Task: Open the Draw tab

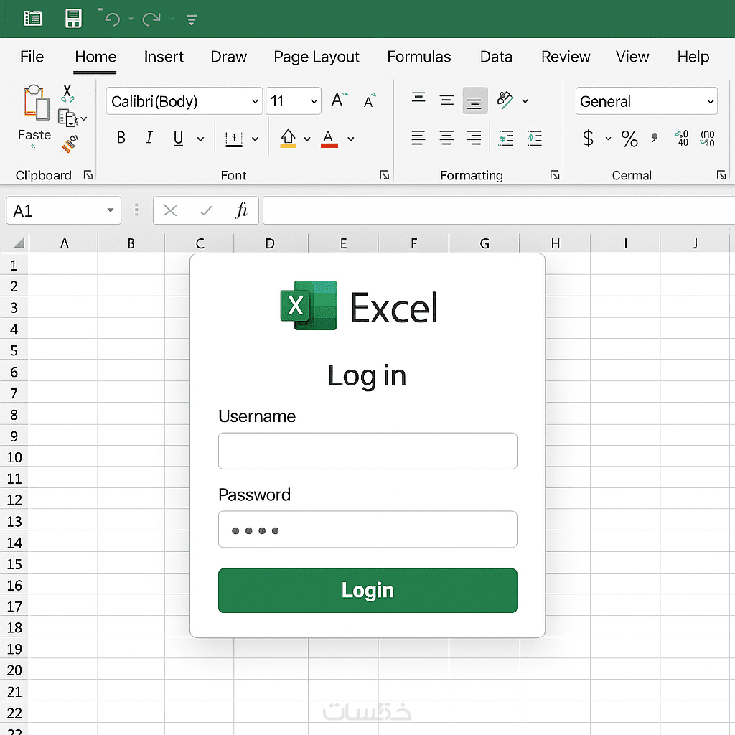Action: coord(229,57)
